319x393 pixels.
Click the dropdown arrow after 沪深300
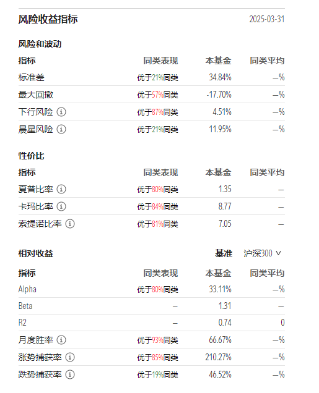point(278,253)
